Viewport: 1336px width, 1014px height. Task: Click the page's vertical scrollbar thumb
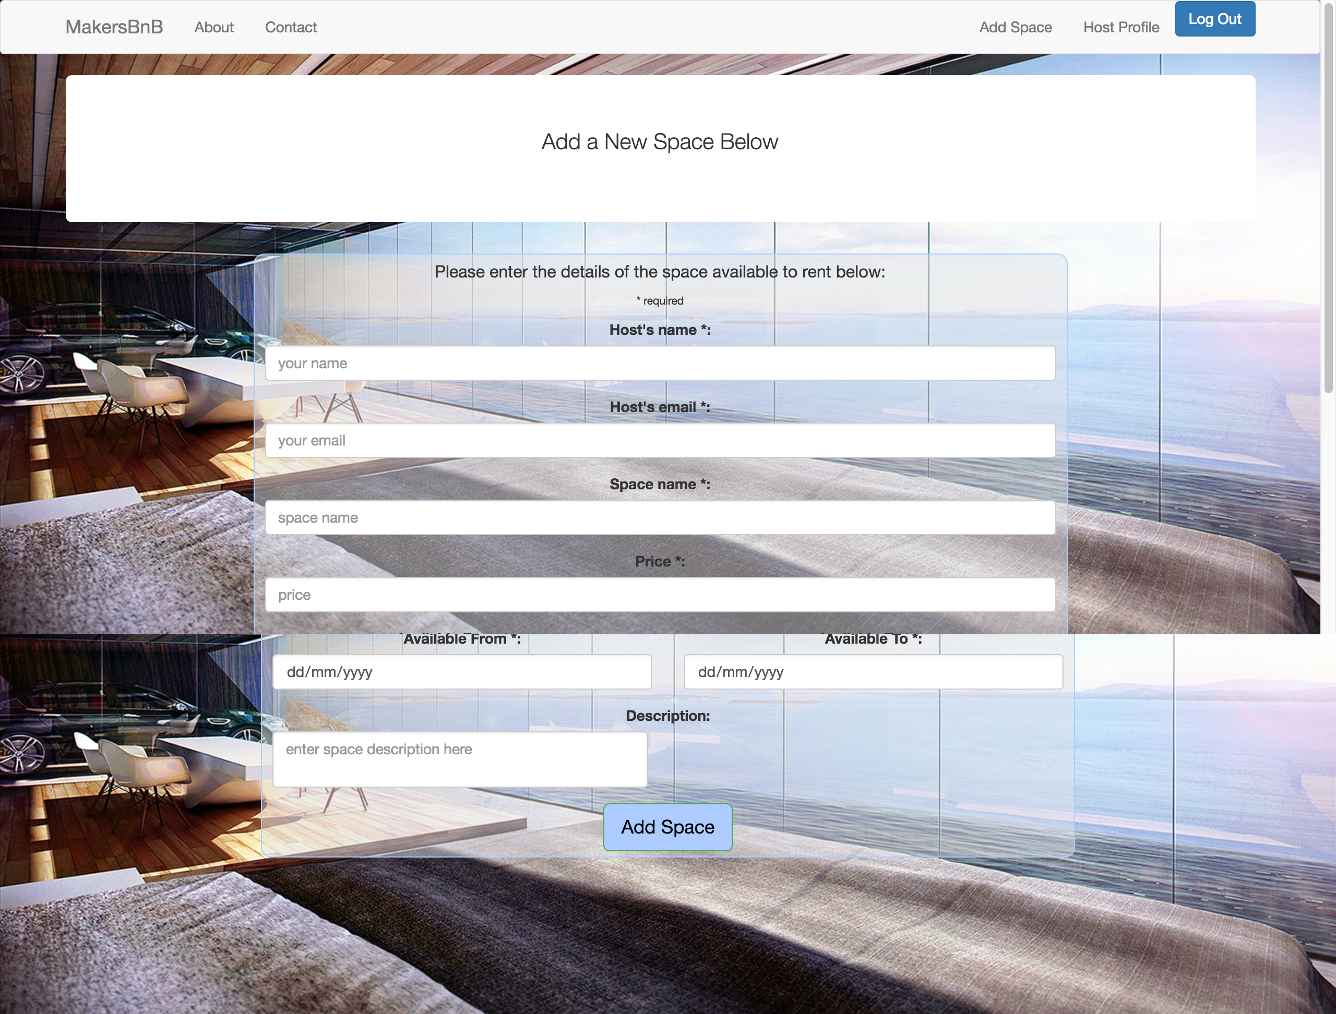[1328, 199]
